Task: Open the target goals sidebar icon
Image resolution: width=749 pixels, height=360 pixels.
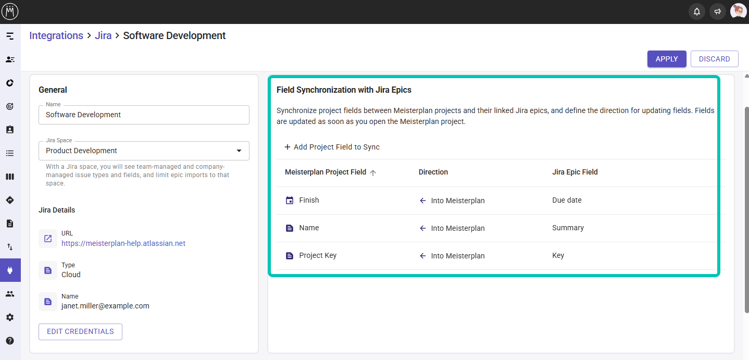Action: [10, 106]
